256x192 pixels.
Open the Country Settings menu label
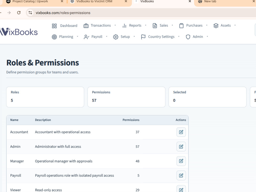[x=161, y=37]
